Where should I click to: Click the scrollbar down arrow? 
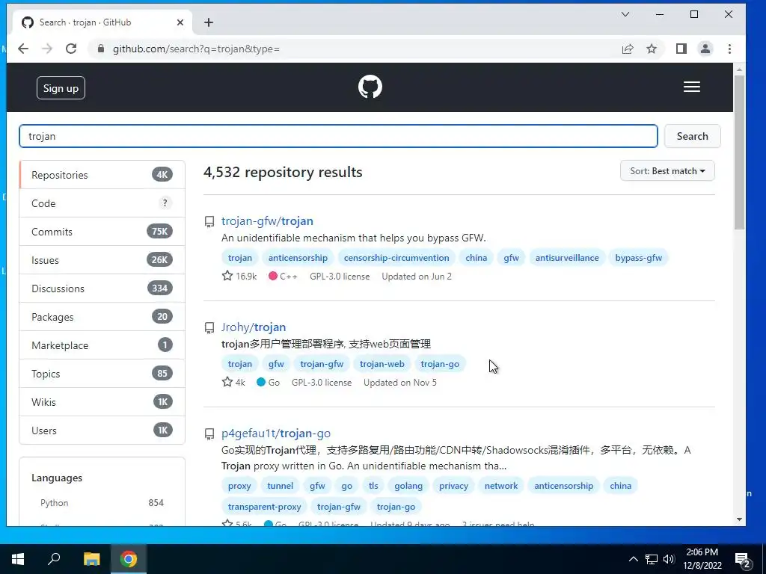739,520
